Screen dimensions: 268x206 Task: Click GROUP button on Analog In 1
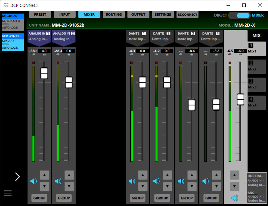[x=39, y=198]
